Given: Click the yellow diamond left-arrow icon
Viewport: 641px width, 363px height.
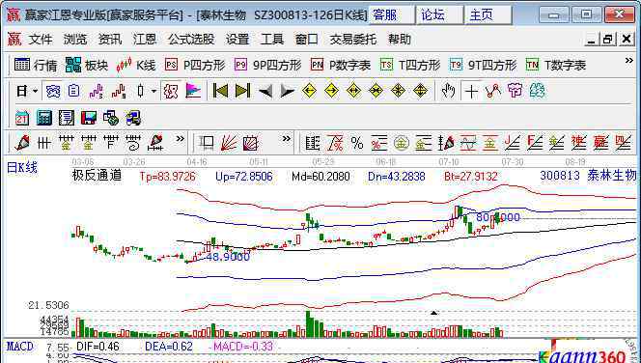Looking at the screenshot, I should tap(310, 91).
